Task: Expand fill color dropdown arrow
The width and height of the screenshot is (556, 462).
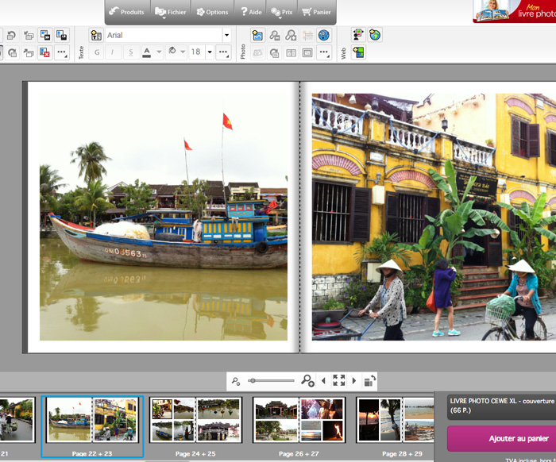Action: [x=183, y=52]
